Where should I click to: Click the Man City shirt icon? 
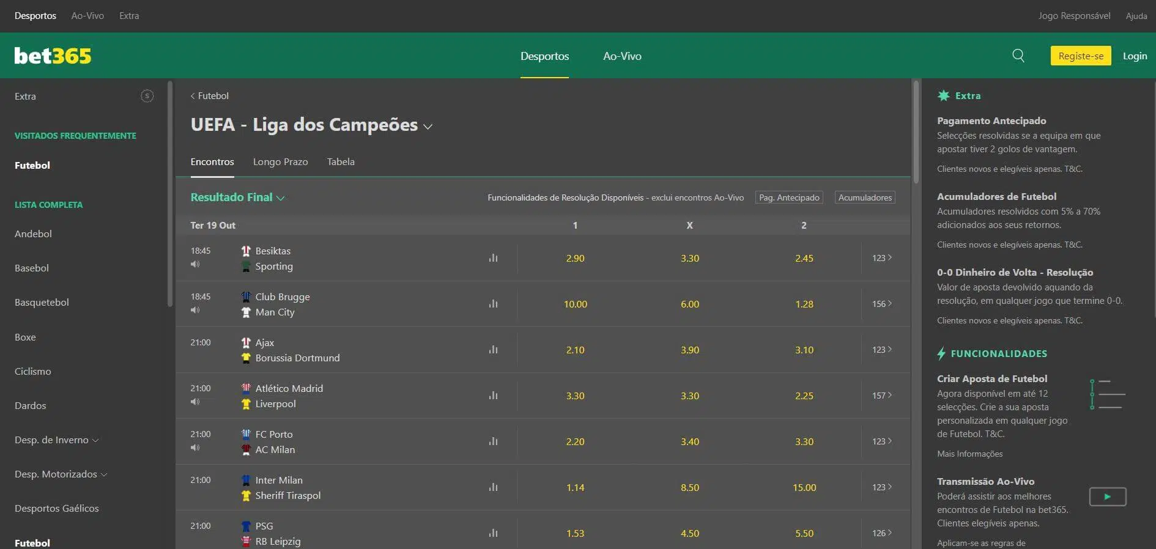click(x=246, y=312)
